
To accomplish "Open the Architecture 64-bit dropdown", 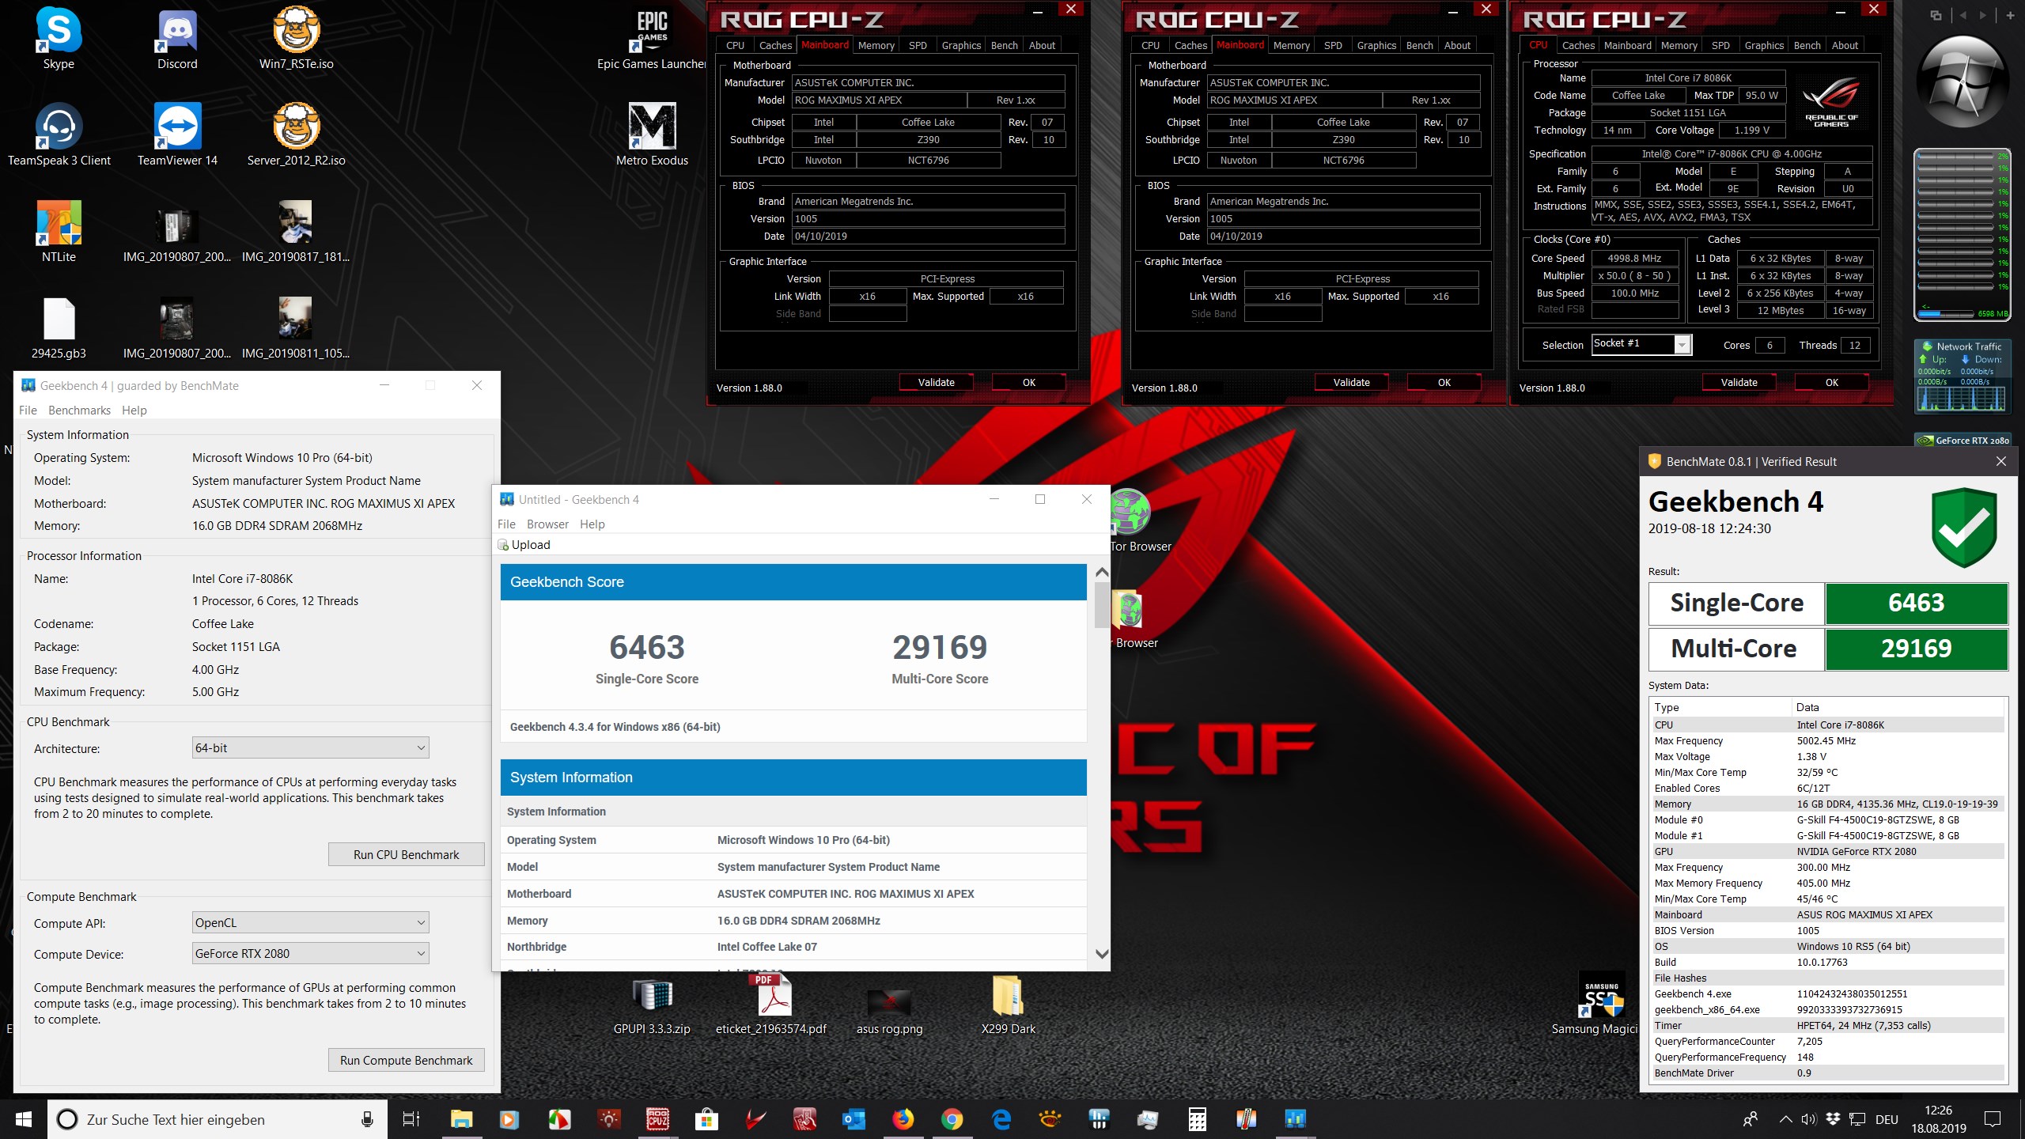I will pos(311,747).
